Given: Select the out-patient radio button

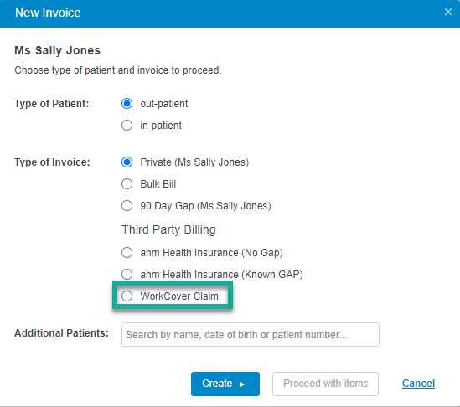Looking at the screenshot, I should 127,104.
